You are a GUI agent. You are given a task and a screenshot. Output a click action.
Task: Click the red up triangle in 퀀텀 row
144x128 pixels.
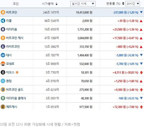coord(141,81)
